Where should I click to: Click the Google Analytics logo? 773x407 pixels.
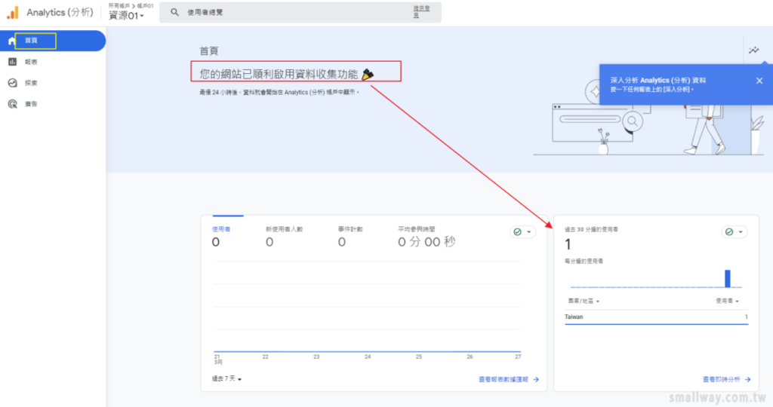13,12
